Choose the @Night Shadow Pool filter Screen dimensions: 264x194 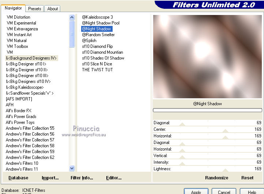click(101, 23)
